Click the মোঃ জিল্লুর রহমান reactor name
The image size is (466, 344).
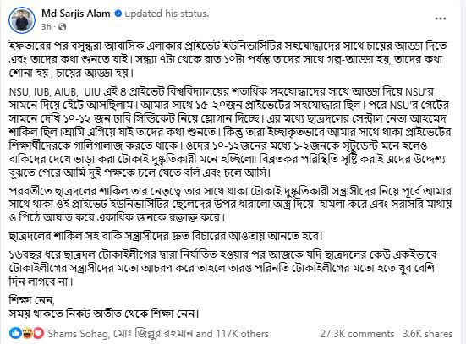152,334
